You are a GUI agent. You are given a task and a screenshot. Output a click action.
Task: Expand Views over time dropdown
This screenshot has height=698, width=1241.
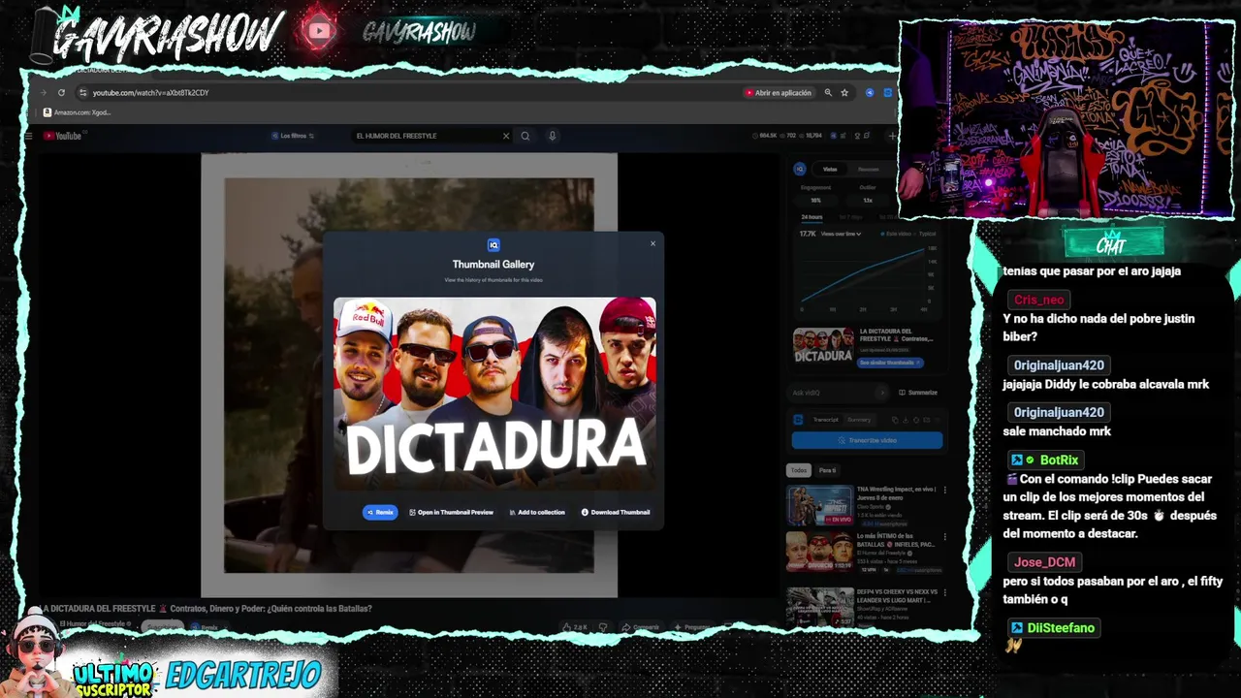(x=841, y=234)
